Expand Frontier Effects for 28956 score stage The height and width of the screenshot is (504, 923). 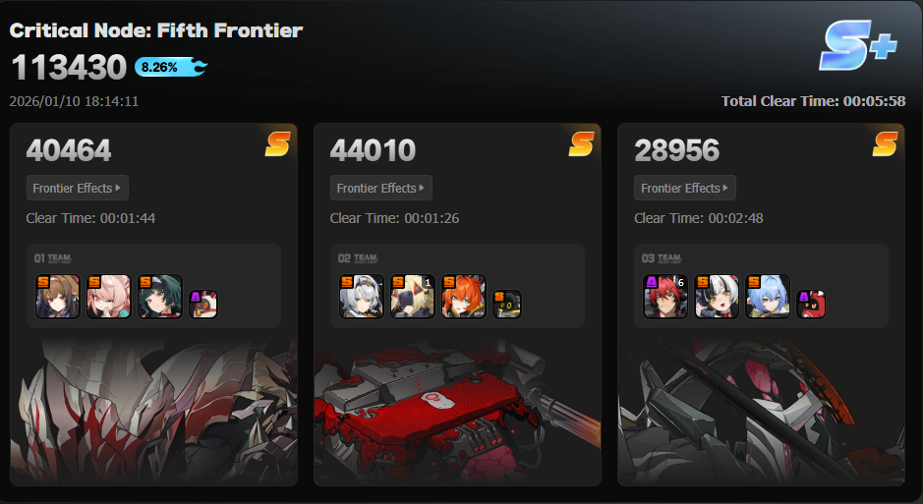pyautogui.click(x=684, y=189)
